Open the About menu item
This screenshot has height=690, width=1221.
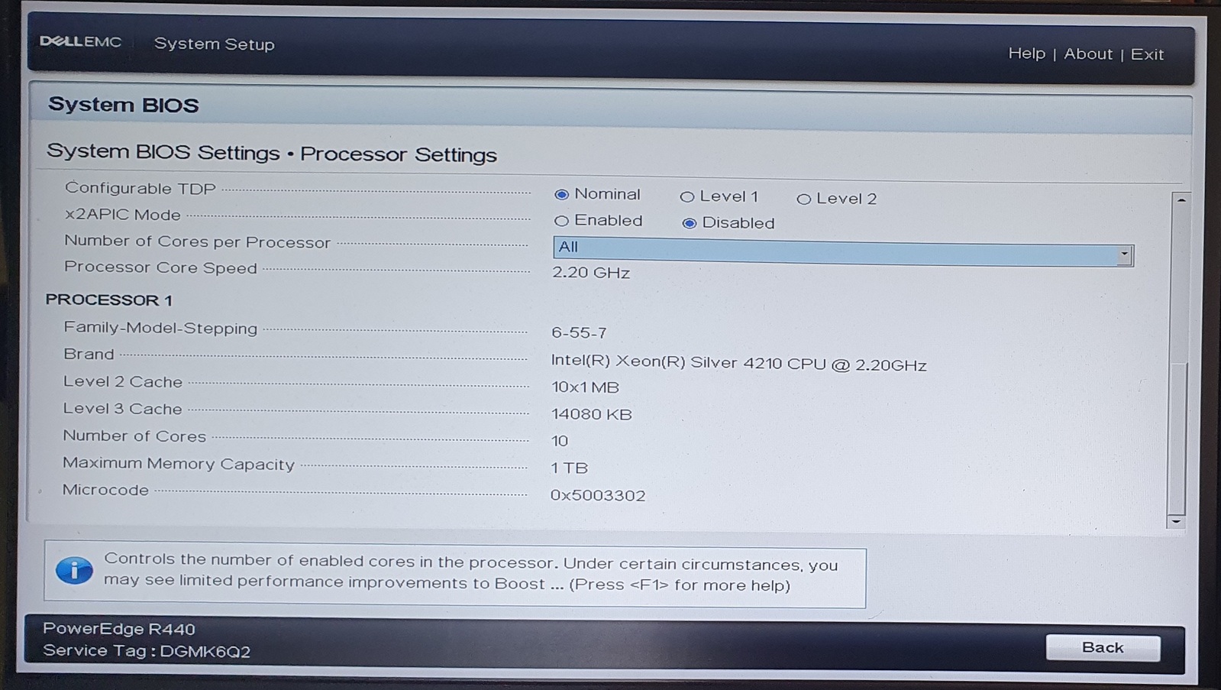tap(1088, 54)
